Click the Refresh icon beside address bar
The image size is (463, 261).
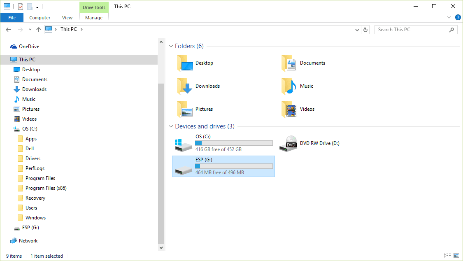click(365, 29)
